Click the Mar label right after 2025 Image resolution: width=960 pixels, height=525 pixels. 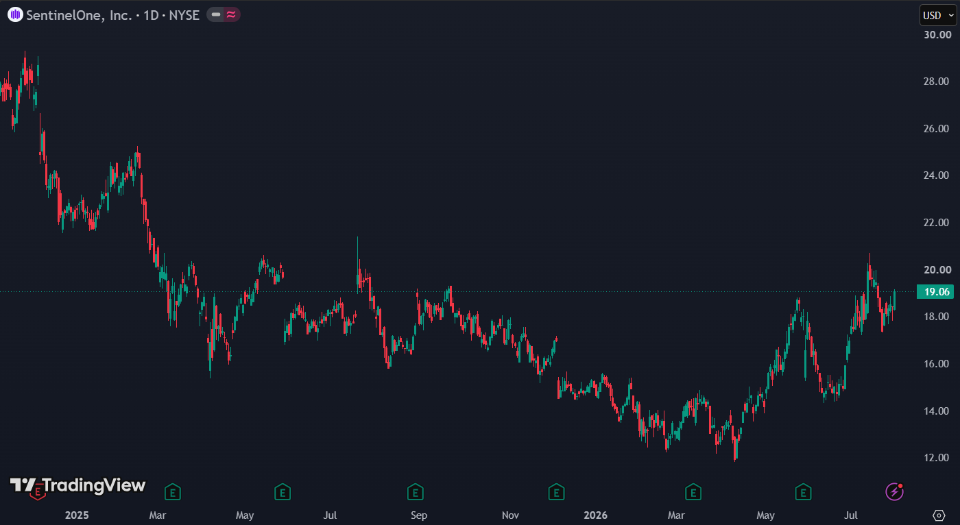158,515
